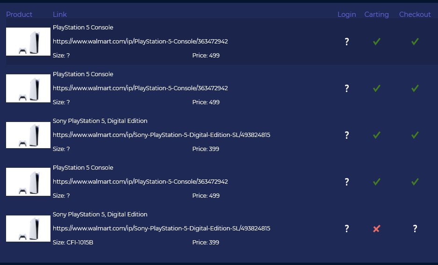The width and height of the screenshot is (438, 265).
Task: Click the carting checkmark in the first row
Action: 377,42
